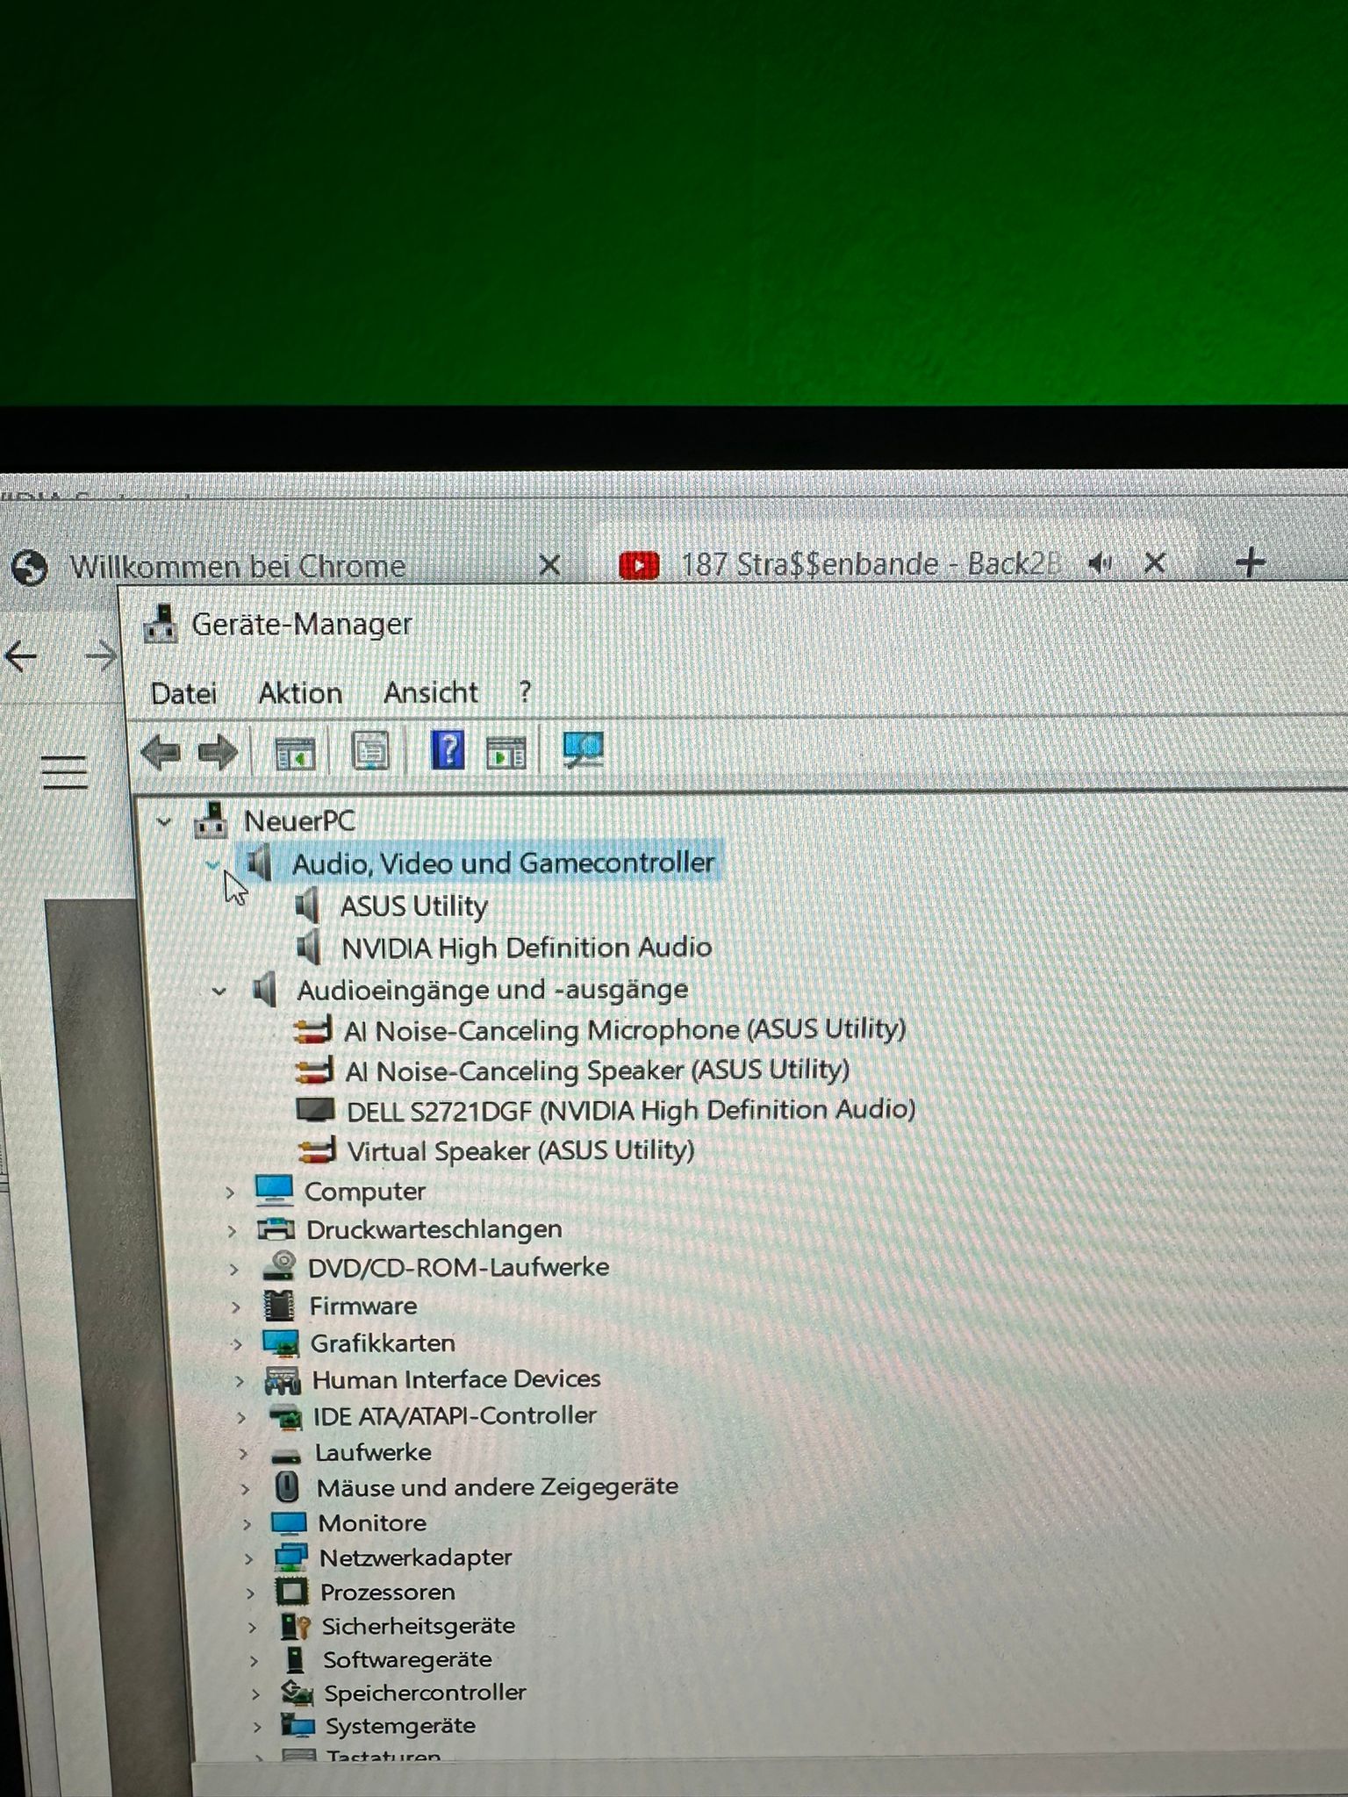Open a new Chrome tab with plus button
This screenshot has width=1348, height=1797.
pyautogui.click(x=1250, y=562)
